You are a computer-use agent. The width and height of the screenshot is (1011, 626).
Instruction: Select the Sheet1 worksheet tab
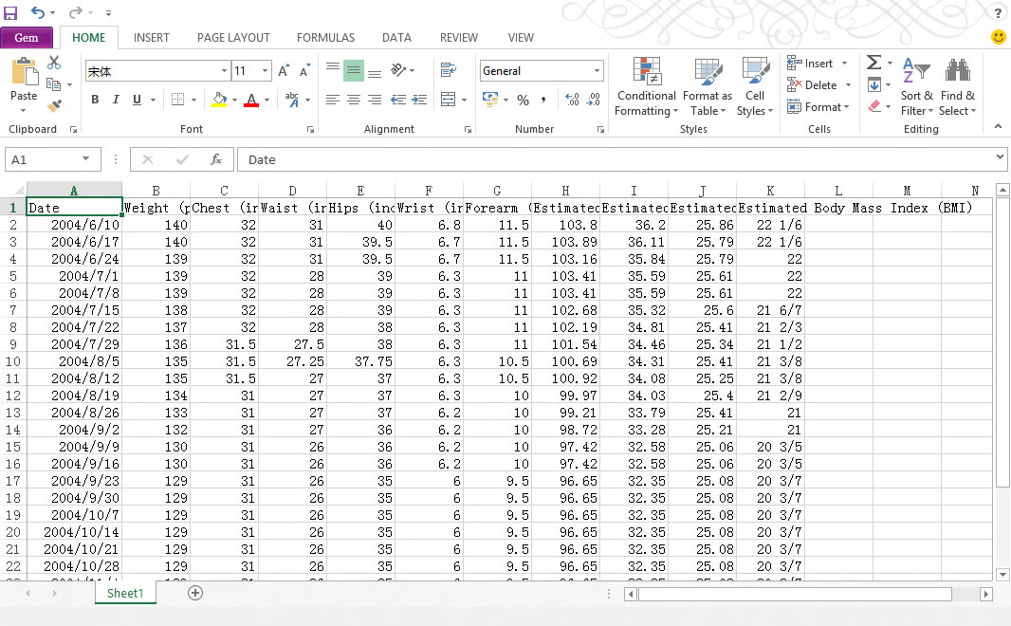(125, 593)
